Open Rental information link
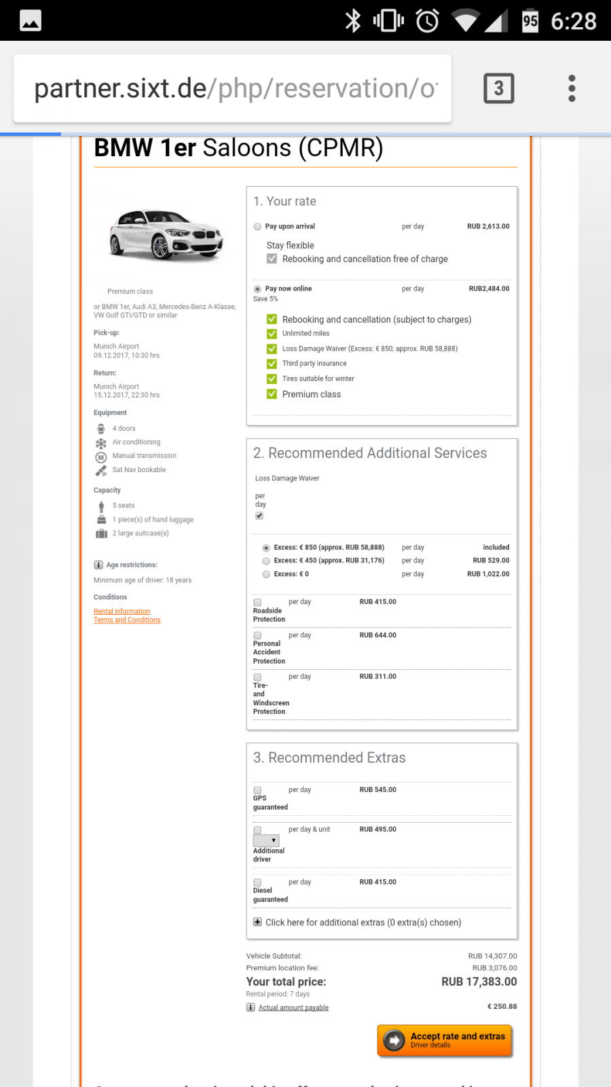The width and height of the screenshot is (611, 1087). [x=122, y=611]
